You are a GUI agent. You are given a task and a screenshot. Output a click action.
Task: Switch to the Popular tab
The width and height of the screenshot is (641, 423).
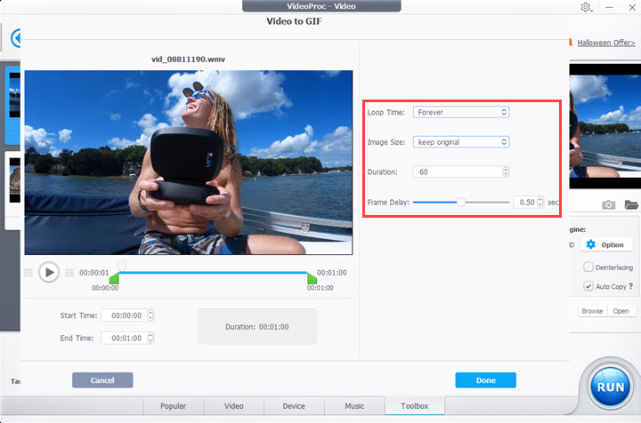(174, 406)
